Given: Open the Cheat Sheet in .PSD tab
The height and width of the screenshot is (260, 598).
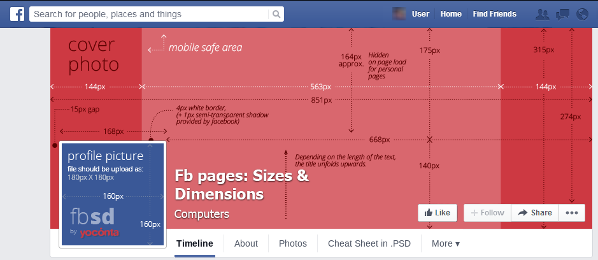Looking at the screenshot, I should [369, 243].
